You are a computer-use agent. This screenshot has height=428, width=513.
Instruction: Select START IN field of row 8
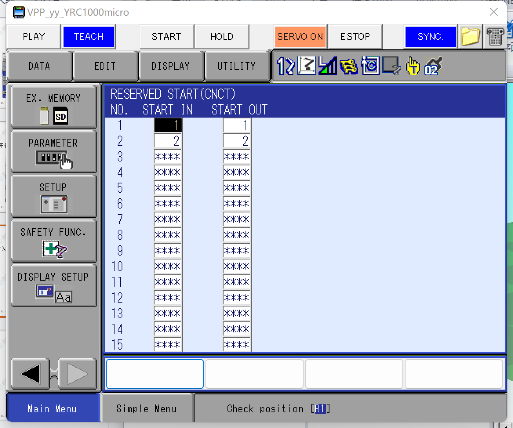click(167, 235)
